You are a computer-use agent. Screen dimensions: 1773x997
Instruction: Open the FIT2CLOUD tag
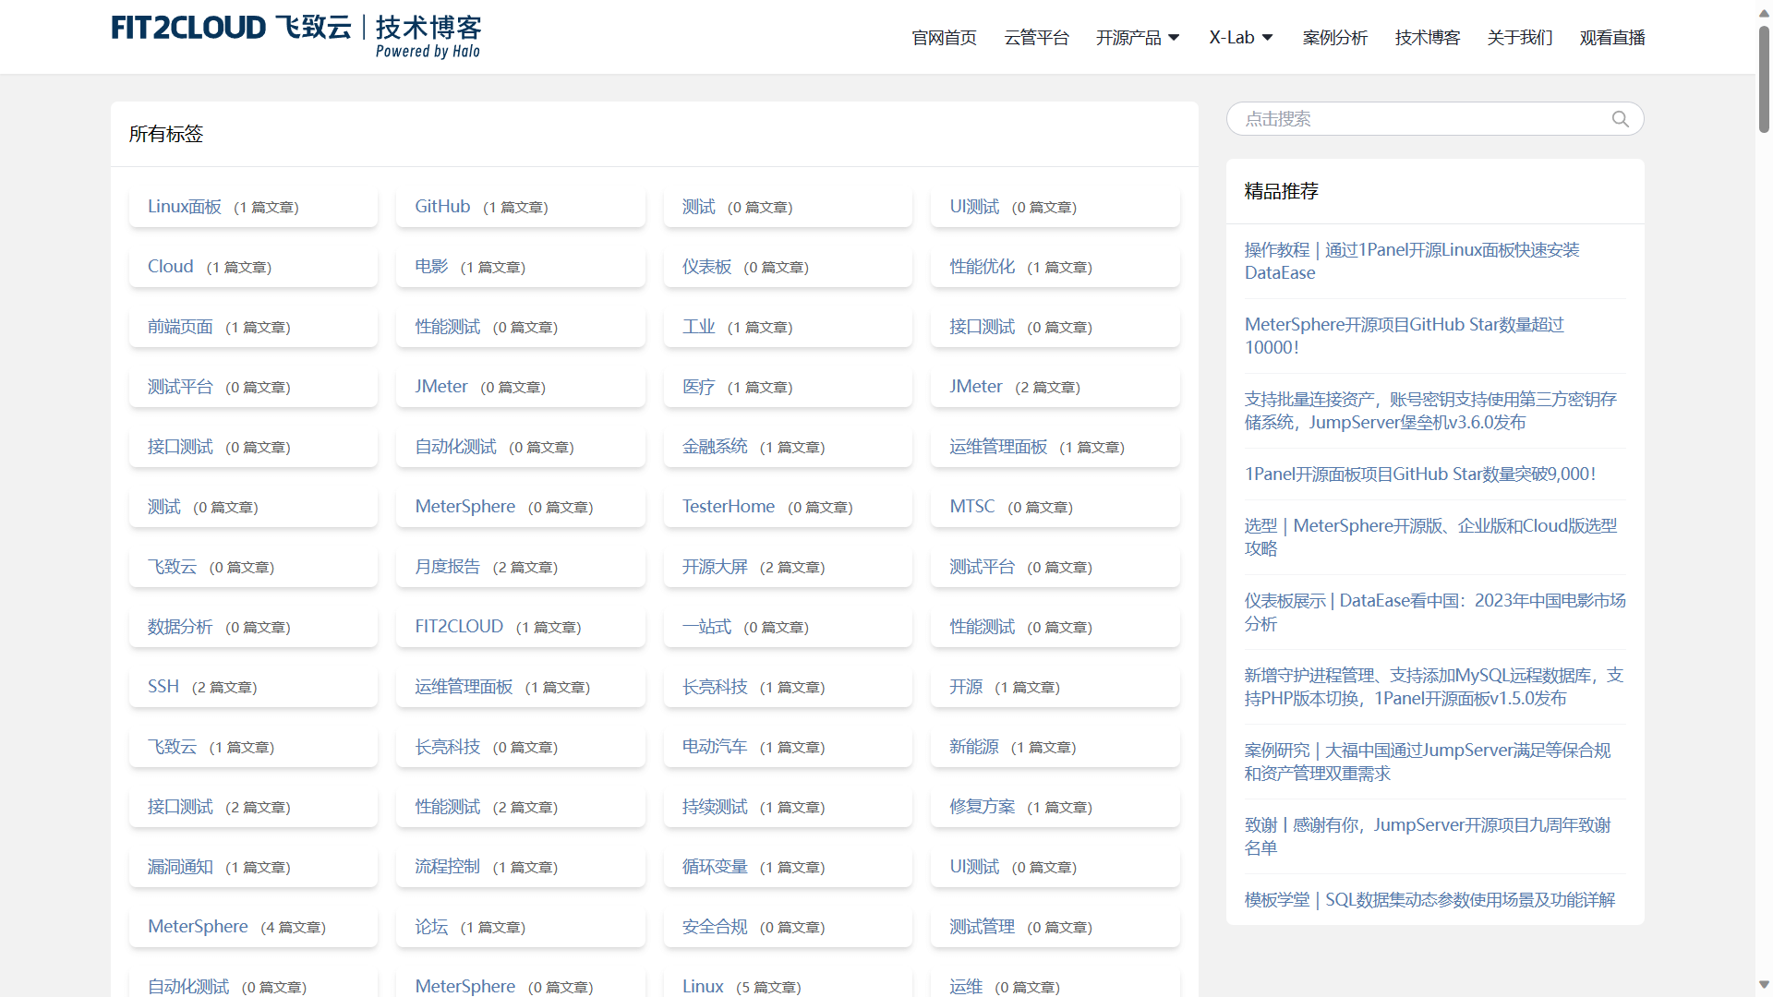(x=459, y=627)
